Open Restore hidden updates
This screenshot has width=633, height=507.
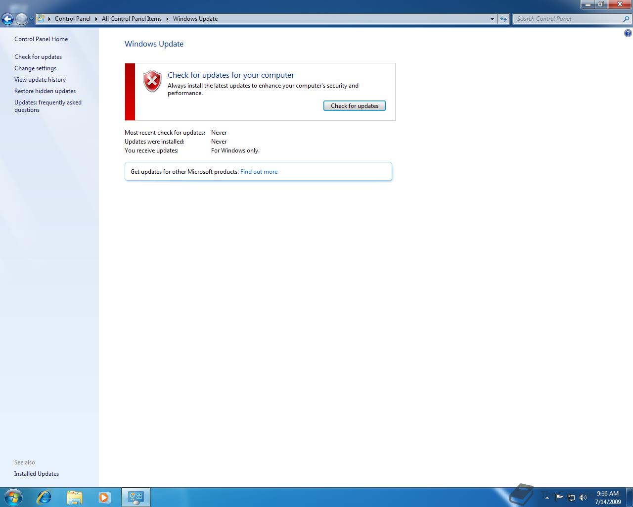[x=45, y=91]
